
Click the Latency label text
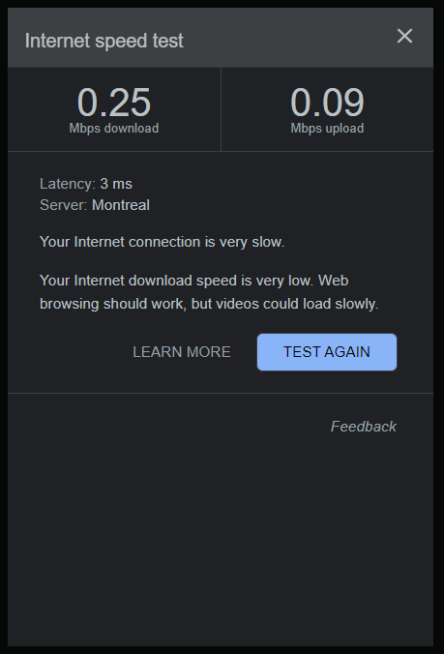click(x=68, y=184)
